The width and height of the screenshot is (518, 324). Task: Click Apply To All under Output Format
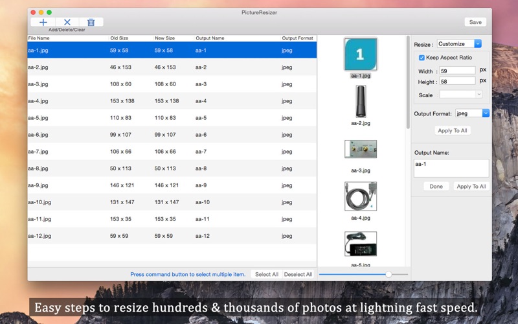tap(452, 131)
